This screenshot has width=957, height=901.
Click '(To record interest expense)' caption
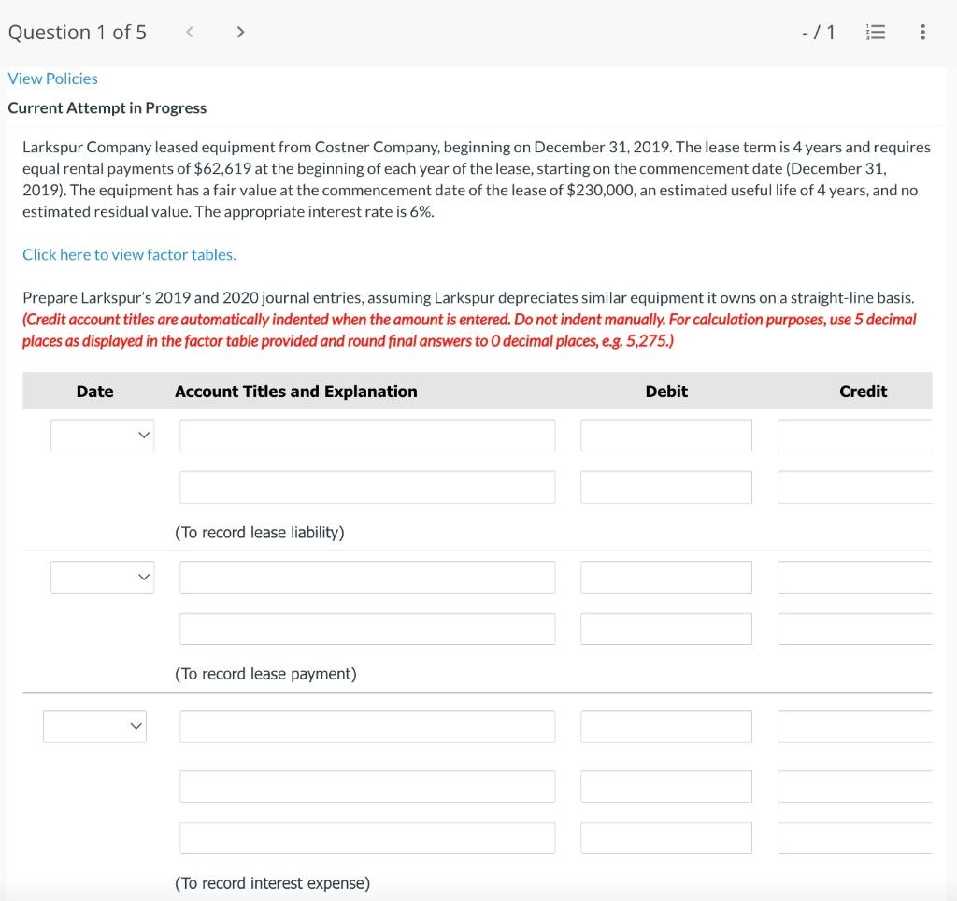pyautogui.click(x=272, y=883)
